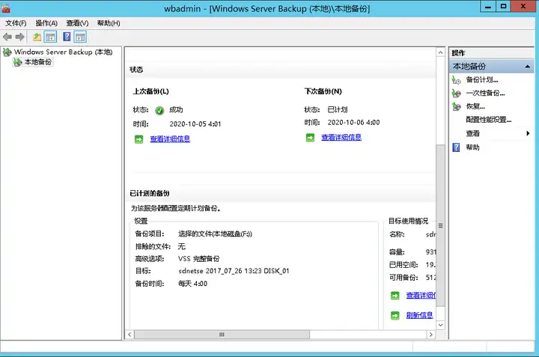The width and height of the screenshot is (539, 357).
Task: Open 帮助 entry in actions pane
Action: [x=472, y=147]
